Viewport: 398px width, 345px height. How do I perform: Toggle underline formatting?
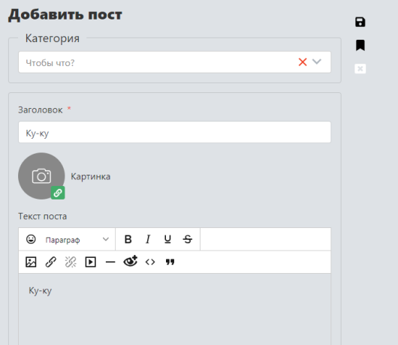167,239
